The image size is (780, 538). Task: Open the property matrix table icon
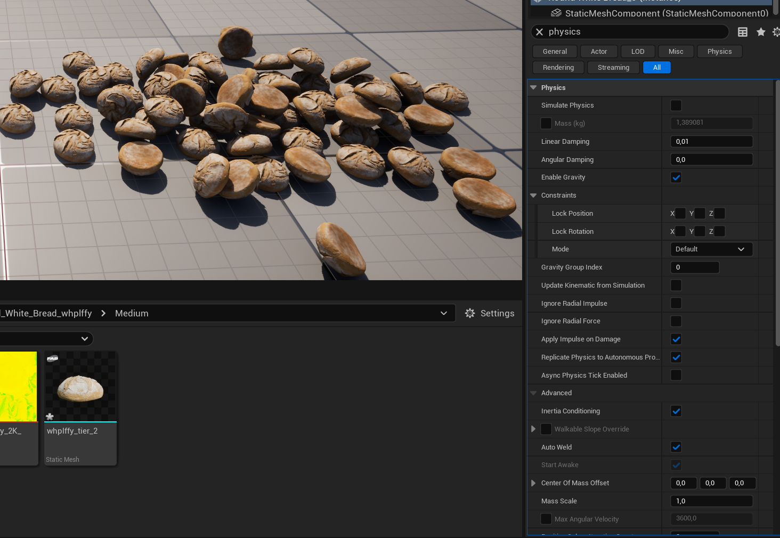click(x=742, y=32)
